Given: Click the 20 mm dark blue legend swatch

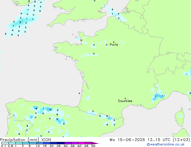Looking at the screenshot, I should pos(54,143).
